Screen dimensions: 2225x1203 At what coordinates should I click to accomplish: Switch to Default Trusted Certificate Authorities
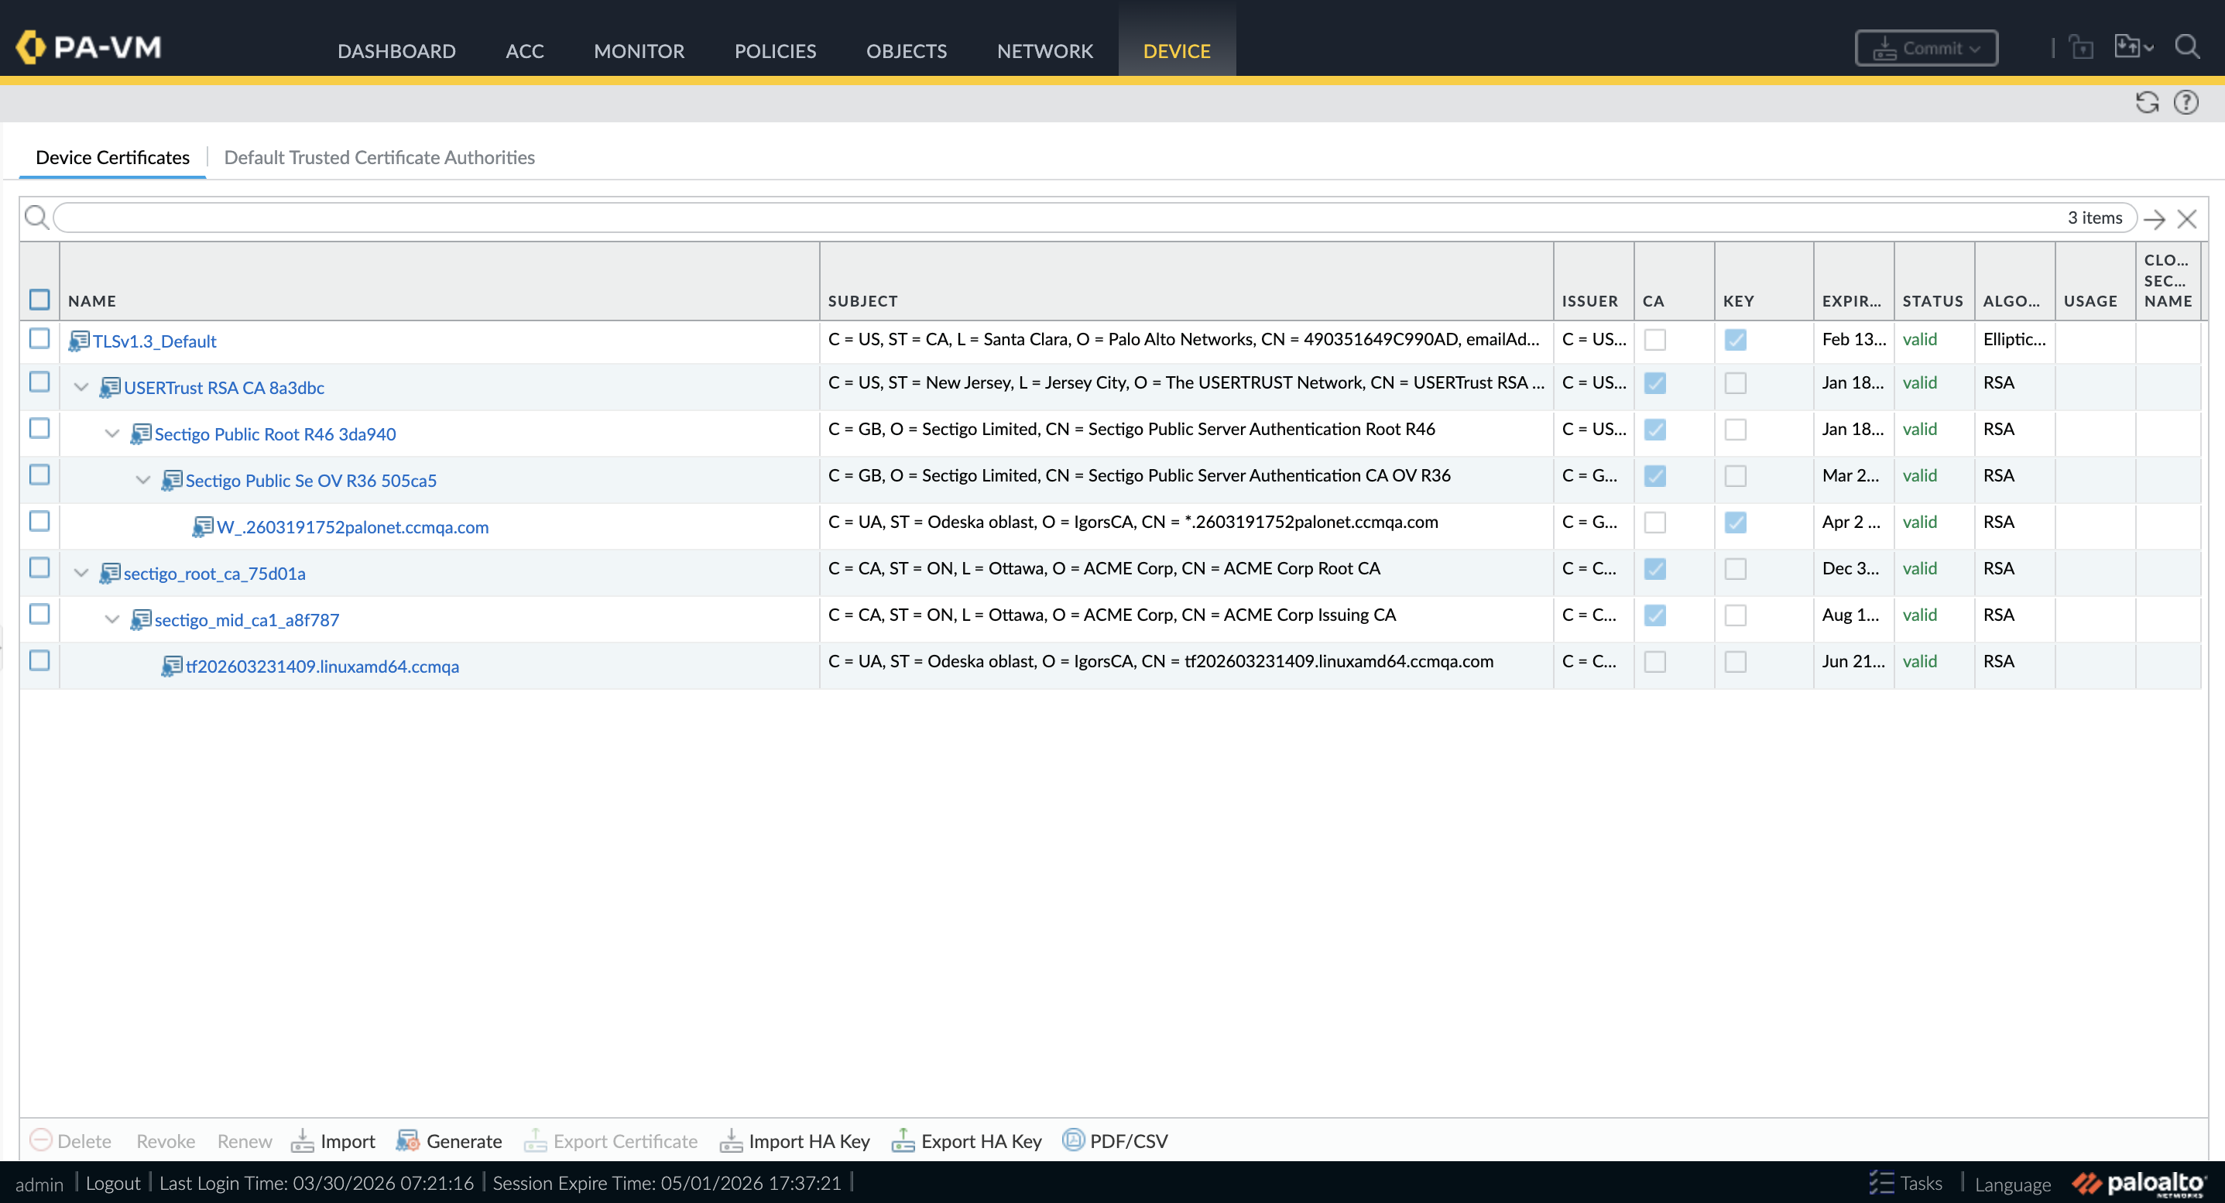pos(379,157)
